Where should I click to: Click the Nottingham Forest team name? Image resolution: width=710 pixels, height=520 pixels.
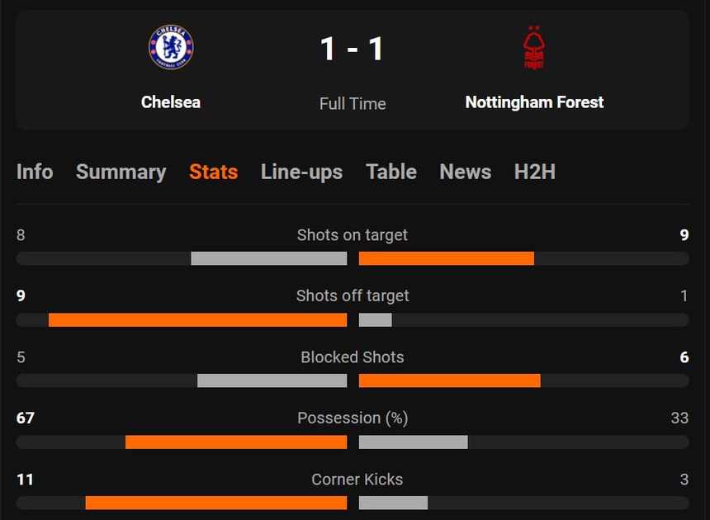[x=535, y=102]
